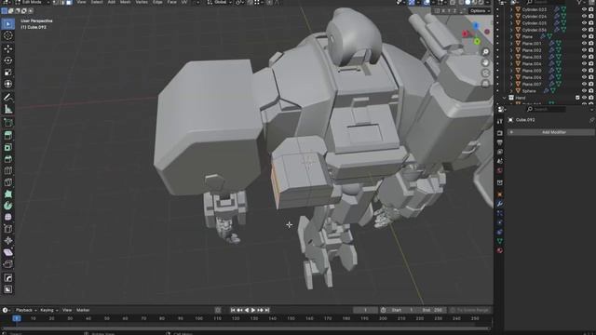Click the viewport pan hand icon
The height and width of the screenshot is (335, 596).
pyautogui.click(x=485, y=62)
